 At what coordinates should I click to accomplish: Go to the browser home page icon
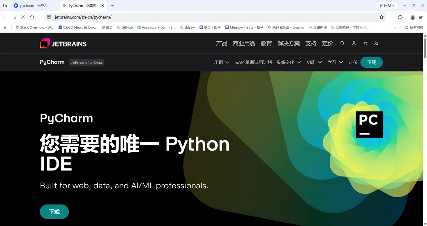[32, 17]
